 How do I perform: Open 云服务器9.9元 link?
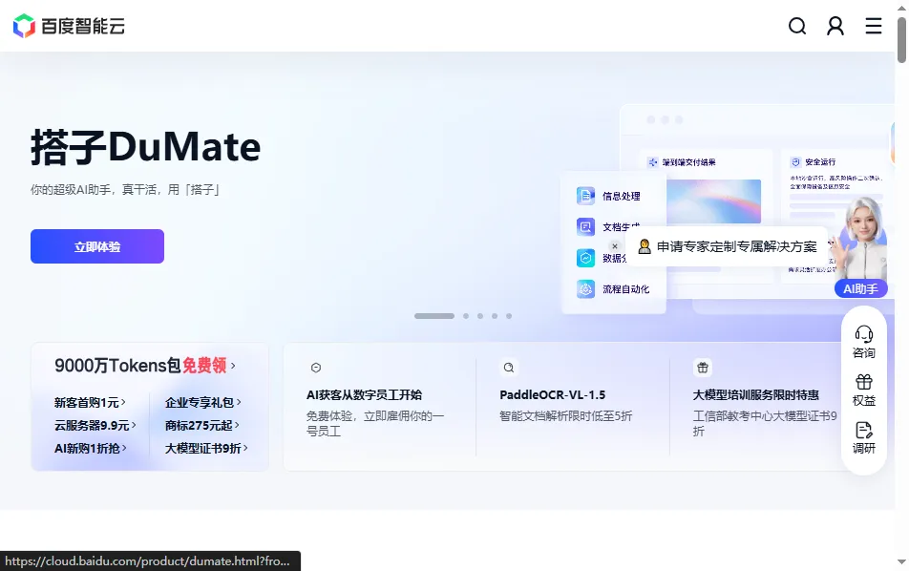pyautogui.click(x=95, y=425)
